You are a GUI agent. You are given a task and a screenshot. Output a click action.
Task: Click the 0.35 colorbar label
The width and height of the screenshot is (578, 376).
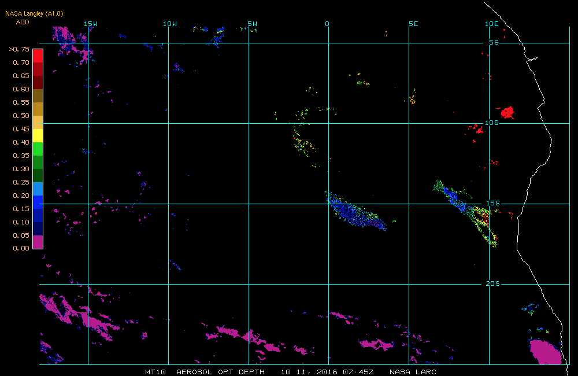tap(21, 156)
